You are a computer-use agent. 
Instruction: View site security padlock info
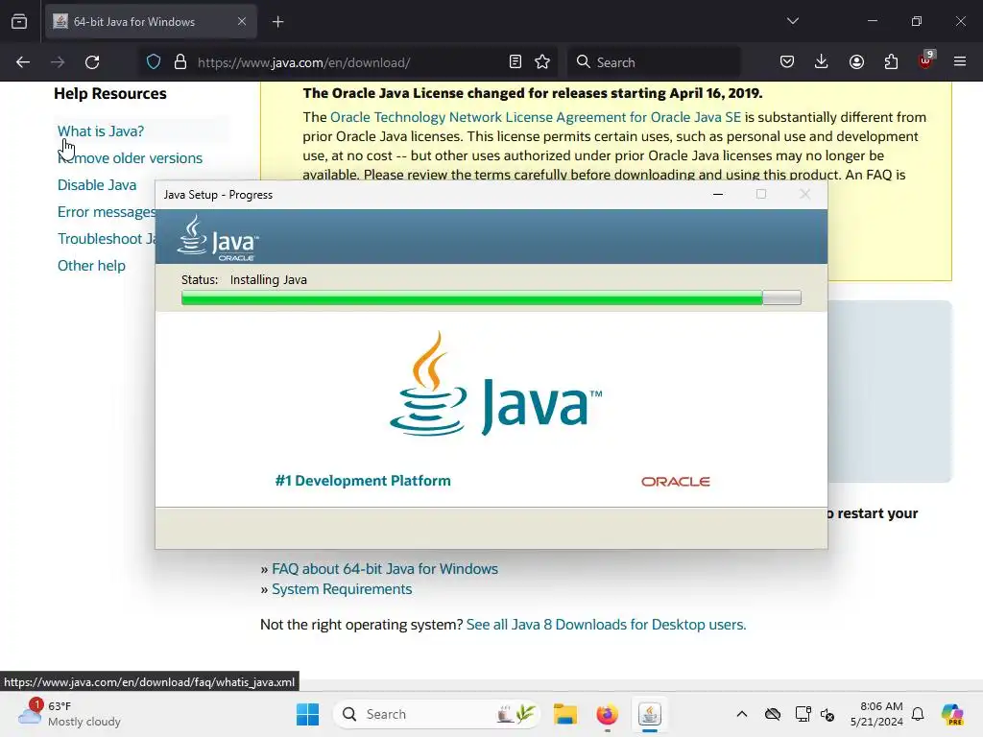[180, 62]
